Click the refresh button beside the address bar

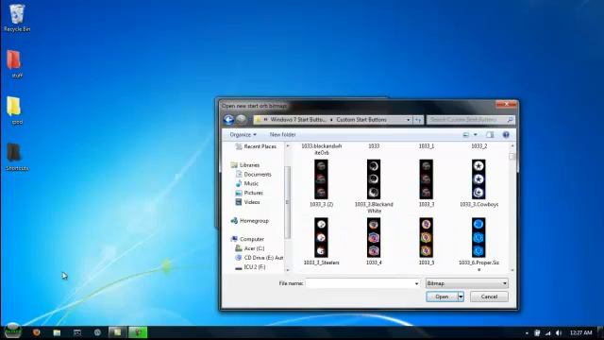[418, 120]
